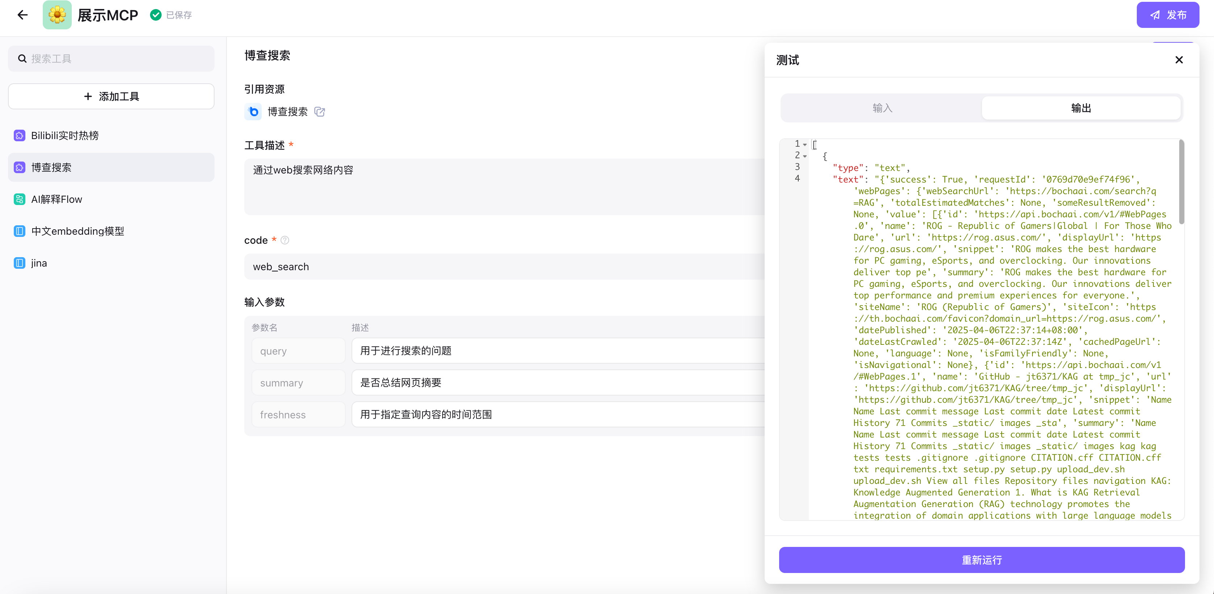Collapse line 1 fold arrow

[805, 145]
